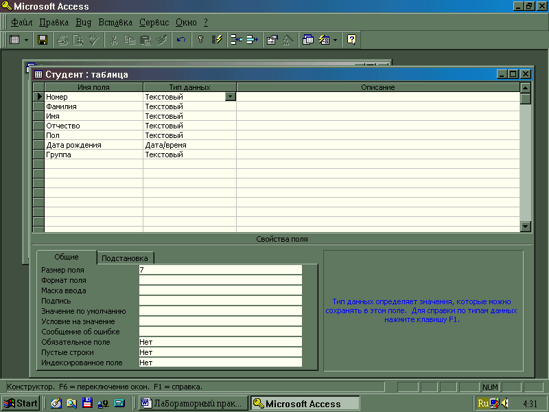Viewport: 549px width, 412px height.
Task: Click the Пустые строки value Нет
Action: 220,352
